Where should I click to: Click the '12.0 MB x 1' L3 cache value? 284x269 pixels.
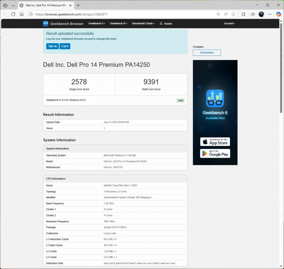[110, 257]
